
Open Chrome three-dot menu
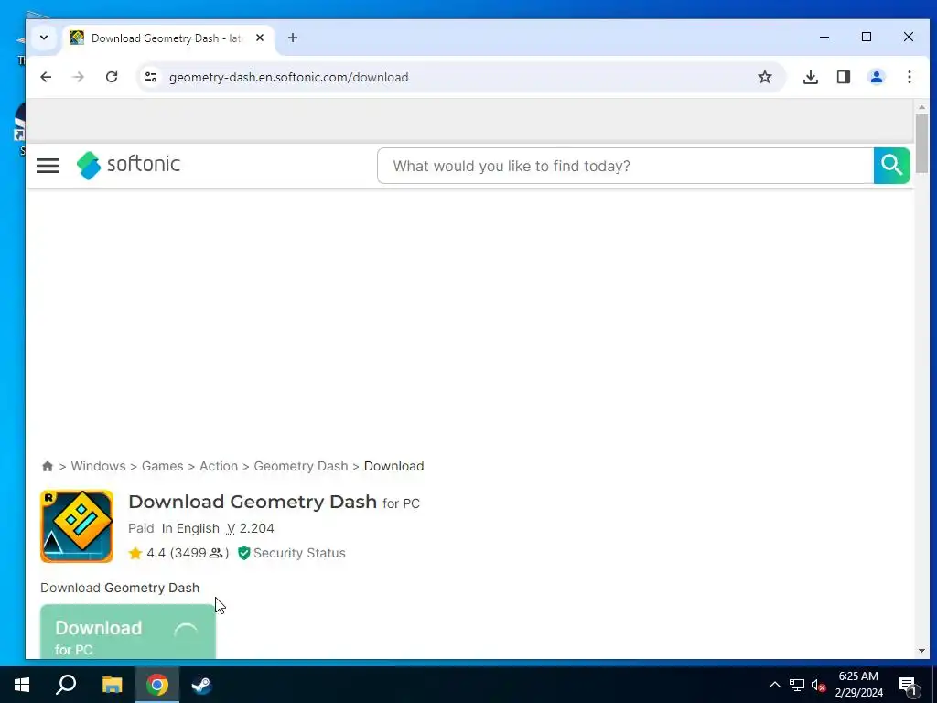[909, 77]
